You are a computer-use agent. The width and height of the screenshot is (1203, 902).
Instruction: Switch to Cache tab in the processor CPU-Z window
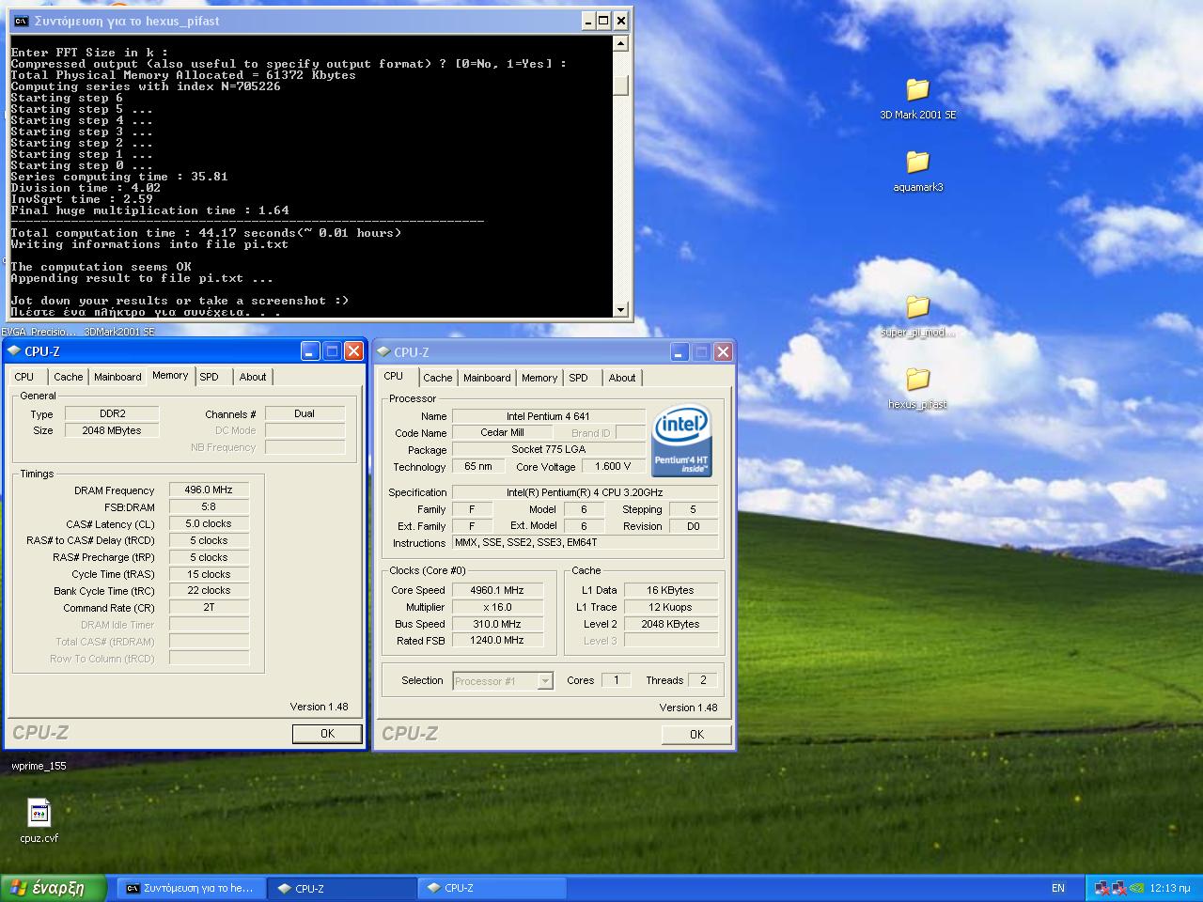coord(437,378)
